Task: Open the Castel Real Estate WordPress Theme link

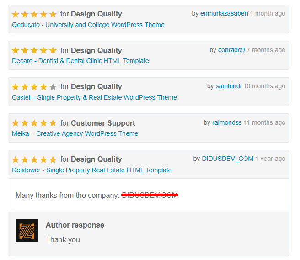Action: [94, 97]
